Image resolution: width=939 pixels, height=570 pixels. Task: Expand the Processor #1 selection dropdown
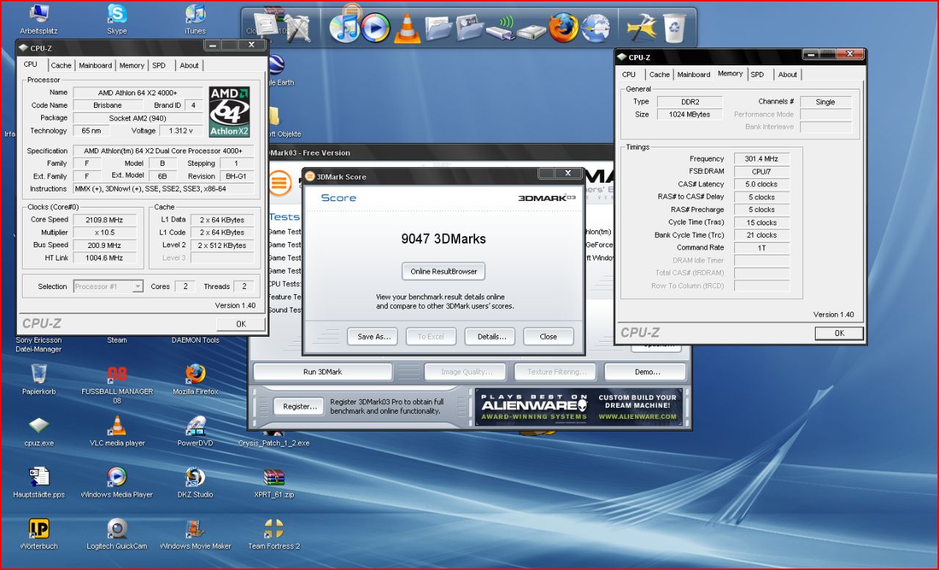click(x=137, y=287)
